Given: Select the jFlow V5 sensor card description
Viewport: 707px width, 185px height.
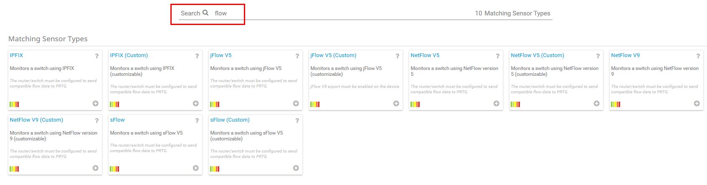Looking at the screenshot, I should [x=246, y=68].
